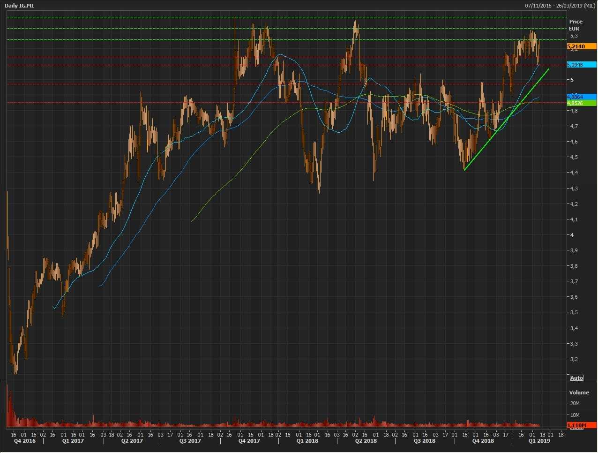Select the Q3 2018 label on time axis

424,441
